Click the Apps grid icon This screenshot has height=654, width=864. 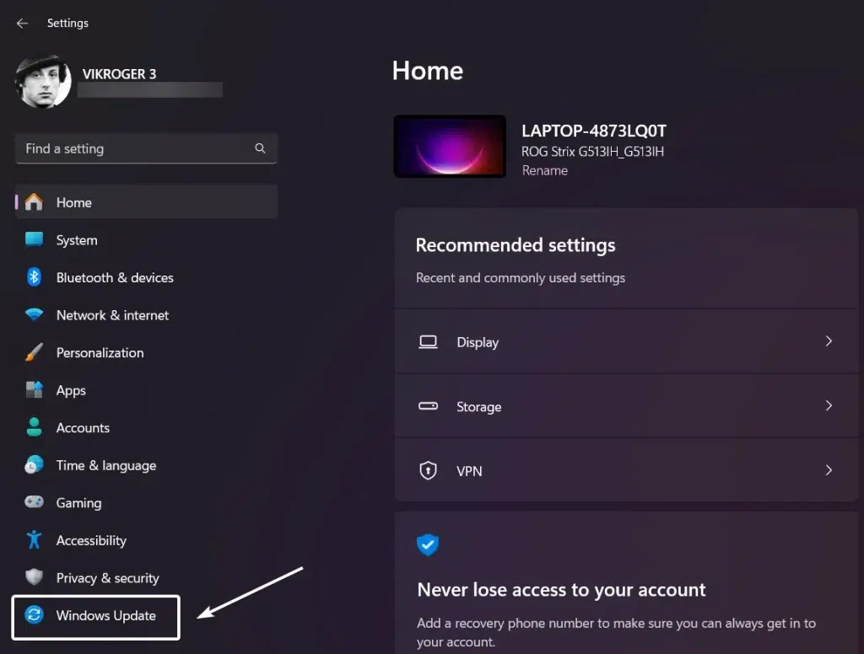[34, 389]
